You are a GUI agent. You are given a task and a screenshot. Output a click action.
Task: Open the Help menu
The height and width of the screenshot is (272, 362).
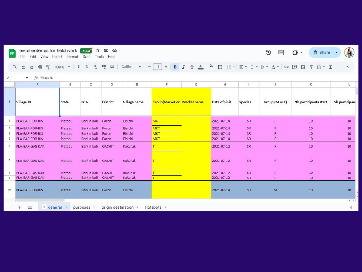click(x=111, y=57)
